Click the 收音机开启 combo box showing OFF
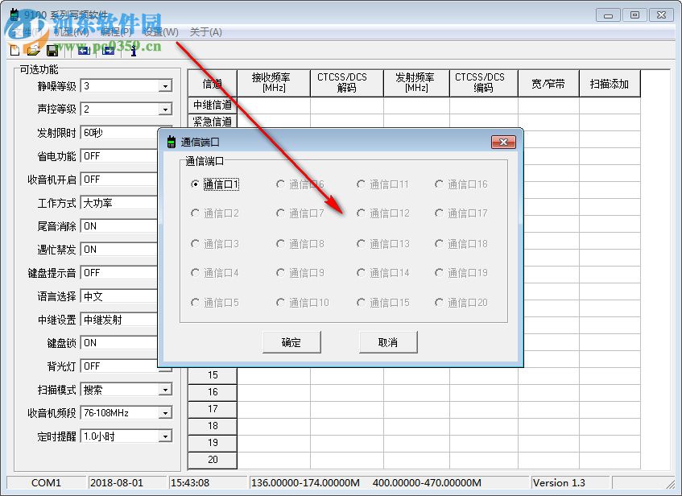Viewport: 682px width, 496px height. [119, 180]
